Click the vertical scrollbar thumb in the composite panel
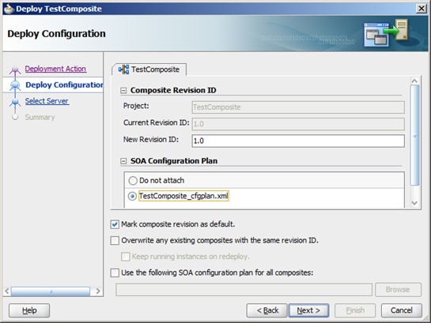Image resolution: width=431 pixels, height=323 pixels. (x=414, y=135)
